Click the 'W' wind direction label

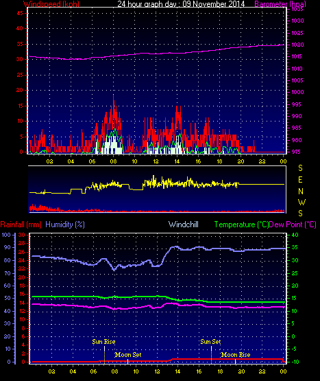[301, 202]
